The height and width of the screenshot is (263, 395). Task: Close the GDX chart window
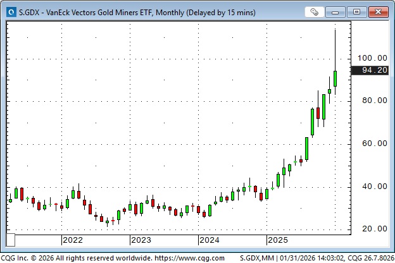(x=378, y=11)
